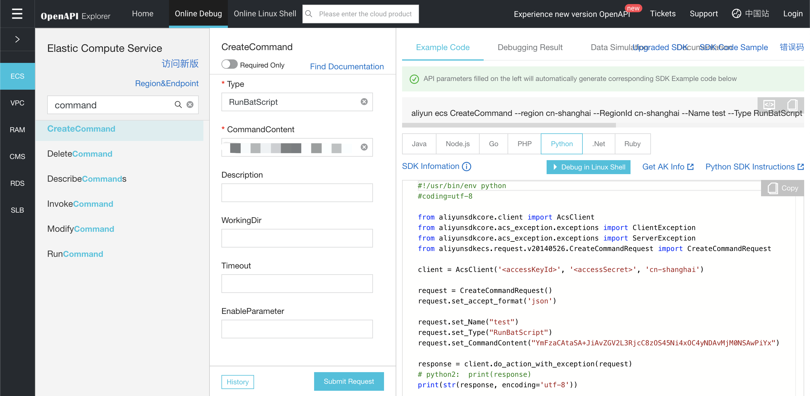Image resolution: width=810 pixels, height=396 pixels.
Task: Click the horizontal scrollbar under the CLI command
Action: coord(508,125)
